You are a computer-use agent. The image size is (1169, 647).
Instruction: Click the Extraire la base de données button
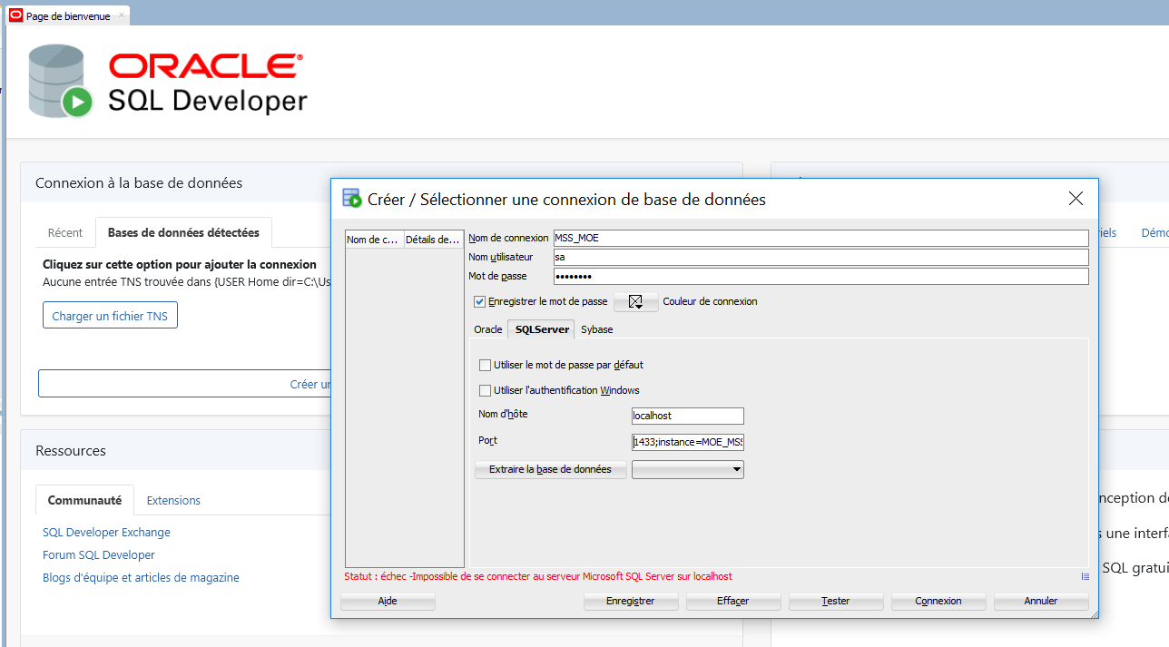pos(551,469)
